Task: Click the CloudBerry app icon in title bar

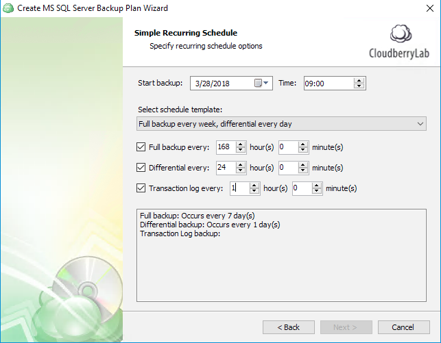Action: [8, 8]
